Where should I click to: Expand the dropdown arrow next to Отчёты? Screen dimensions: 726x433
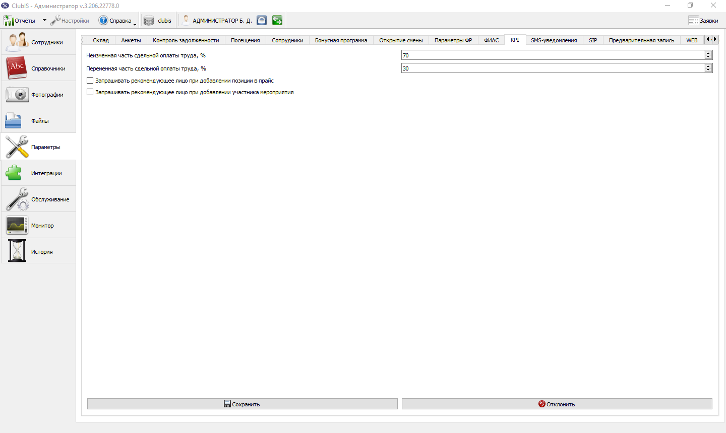pos(44,21)
